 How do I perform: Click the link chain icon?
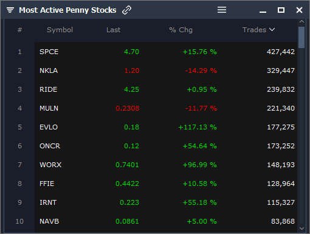[x=127, y=10]
